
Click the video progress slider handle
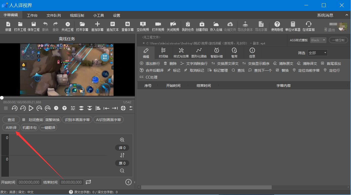(x=2, y=98)
